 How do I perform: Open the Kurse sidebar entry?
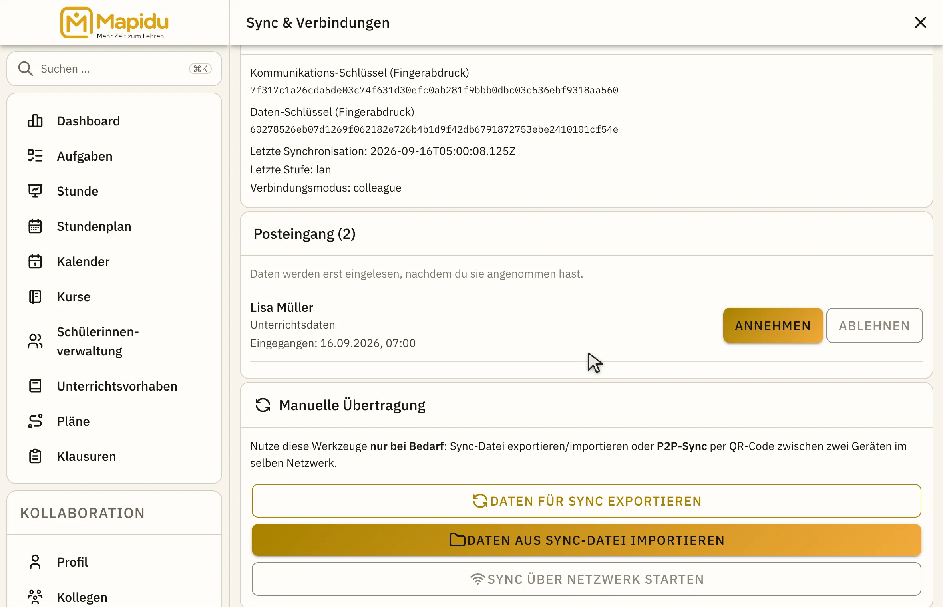[114, 296]
